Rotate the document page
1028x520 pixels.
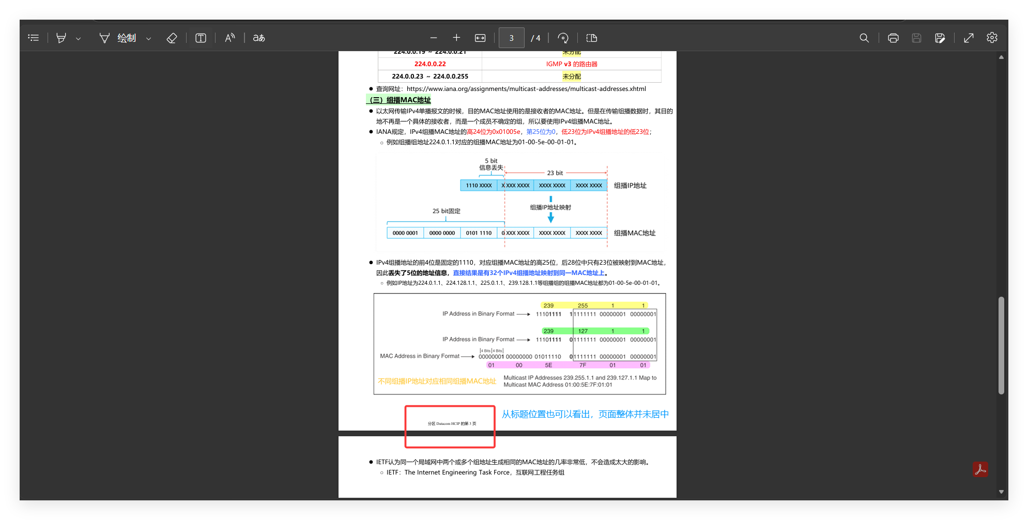(x=563, y=38)
